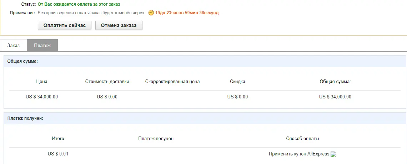407x164 pixels.
Task: Click the Стоимость доставки column header
Action: pos(107,82)
